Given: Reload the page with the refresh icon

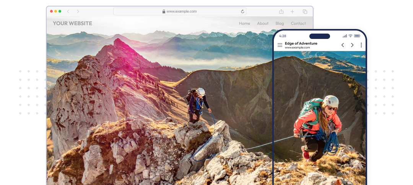Looking at the screenshot, I should click(x=242, y=11).
